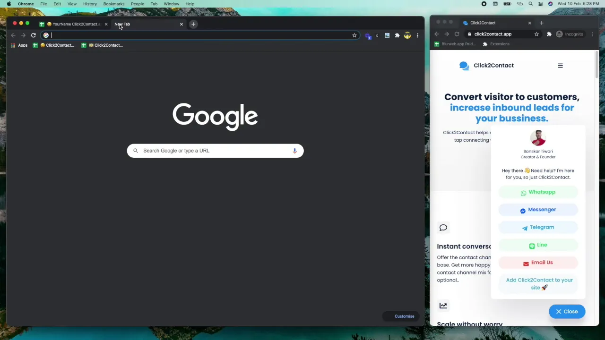Screen dimensions: 605x340
Task: Click Add Click2Contact to your site link
Action: [x=539, y=284]
